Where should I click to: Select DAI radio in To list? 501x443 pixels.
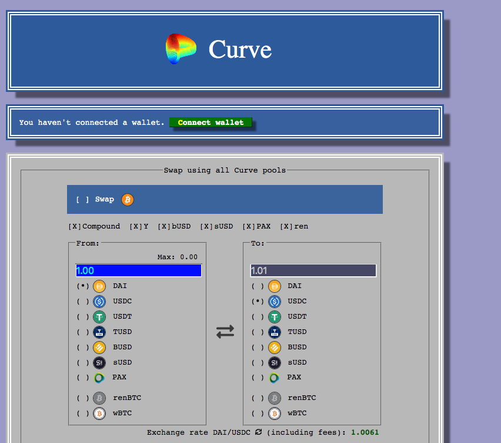tap(258, 286)
